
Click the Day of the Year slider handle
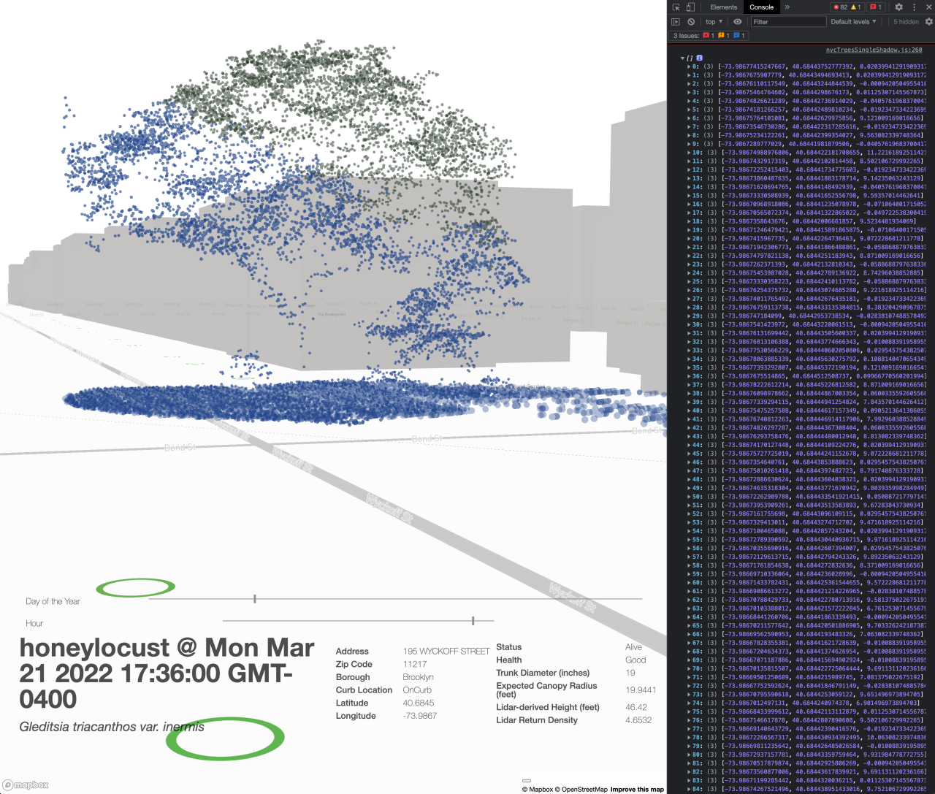click(x=255, y=598)
